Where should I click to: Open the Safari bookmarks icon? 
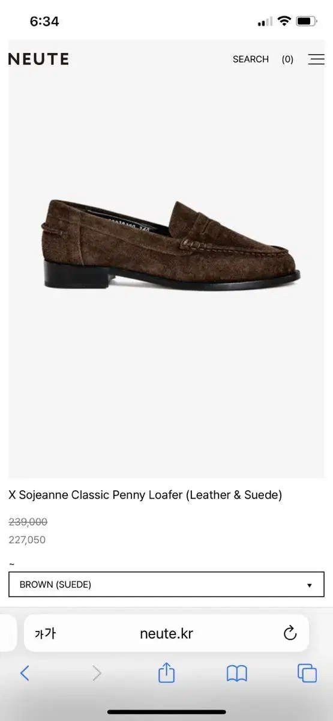(x=236, y=674)
